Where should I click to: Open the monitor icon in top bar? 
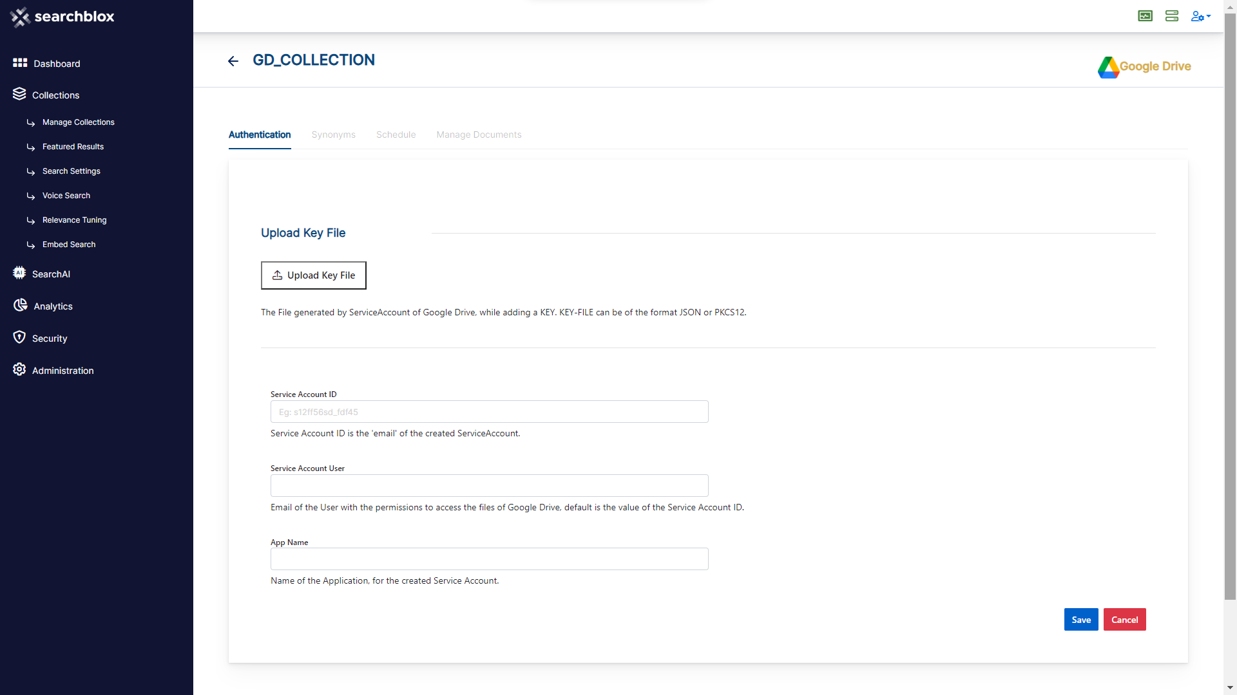click(x=1145, y=16)
